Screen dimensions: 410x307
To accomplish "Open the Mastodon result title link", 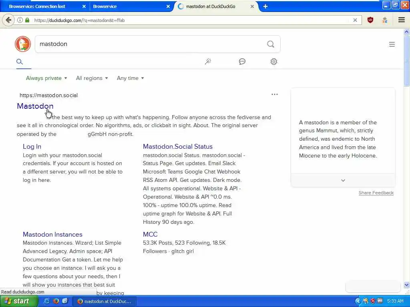I will (35, 106).
